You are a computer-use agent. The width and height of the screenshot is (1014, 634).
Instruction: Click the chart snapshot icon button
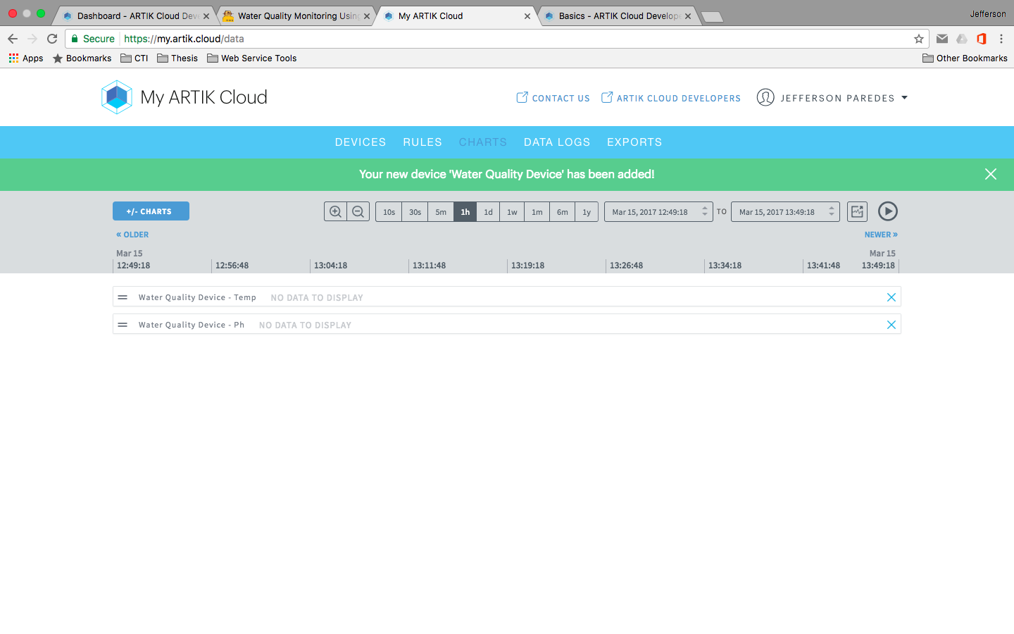tap(857, 211)
